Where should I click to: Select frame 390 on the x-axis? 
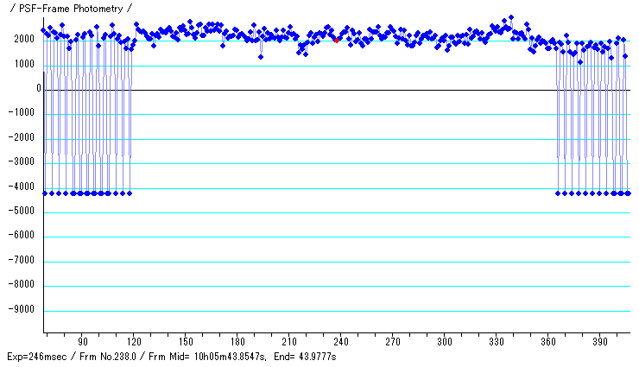[x=598, y=342]
